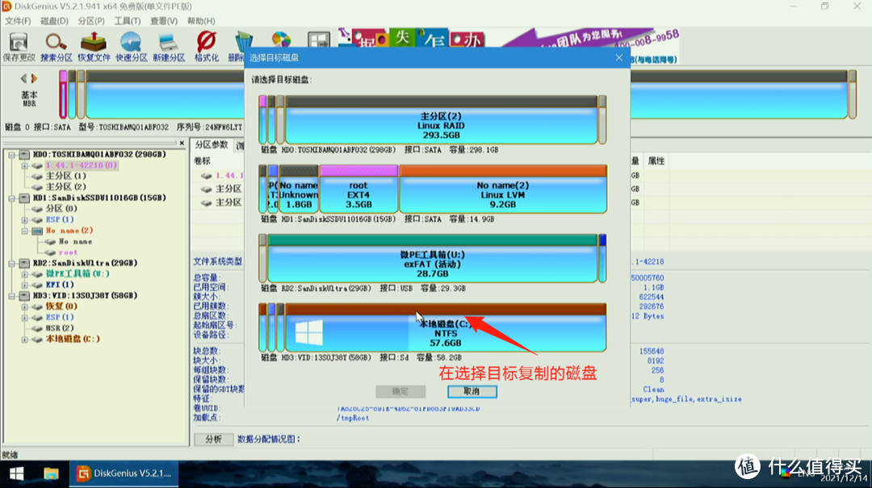Open the 查看(V) menu

tap(163, 21)
